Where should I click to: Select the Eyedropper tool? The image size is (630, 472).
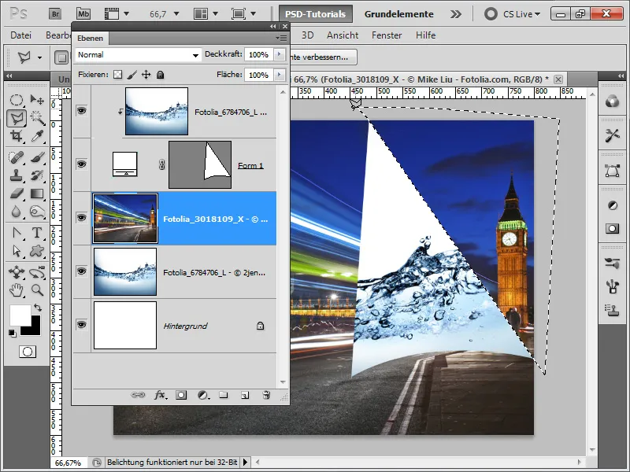click(37, 136)
